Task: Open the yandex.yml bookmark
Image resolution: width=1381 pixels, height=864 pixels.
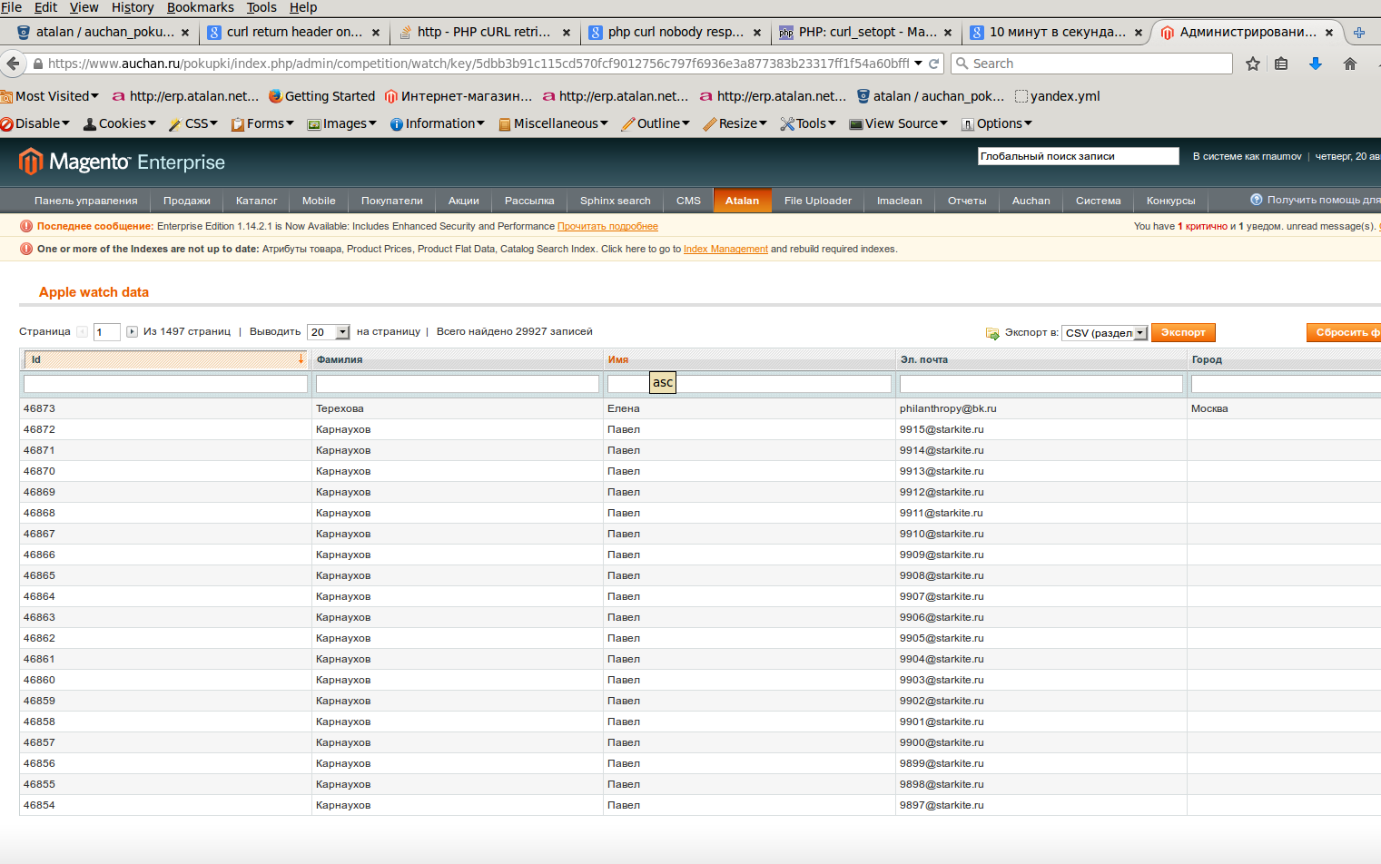Action: pos(1057,96)
